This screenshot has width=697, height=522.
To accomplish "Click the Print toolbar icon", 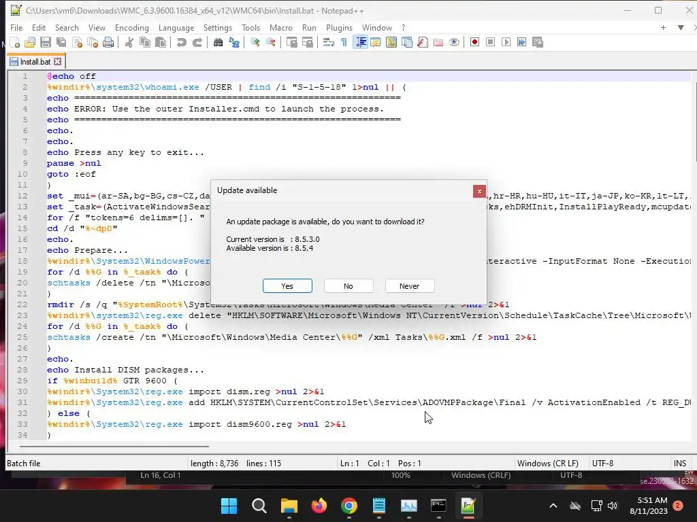I will [108, 42].
